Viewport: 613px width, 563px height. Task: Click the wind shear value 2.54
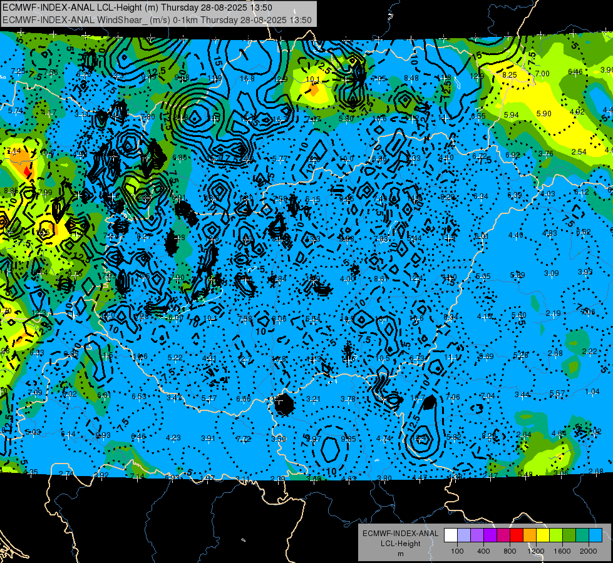click(579, 151)
